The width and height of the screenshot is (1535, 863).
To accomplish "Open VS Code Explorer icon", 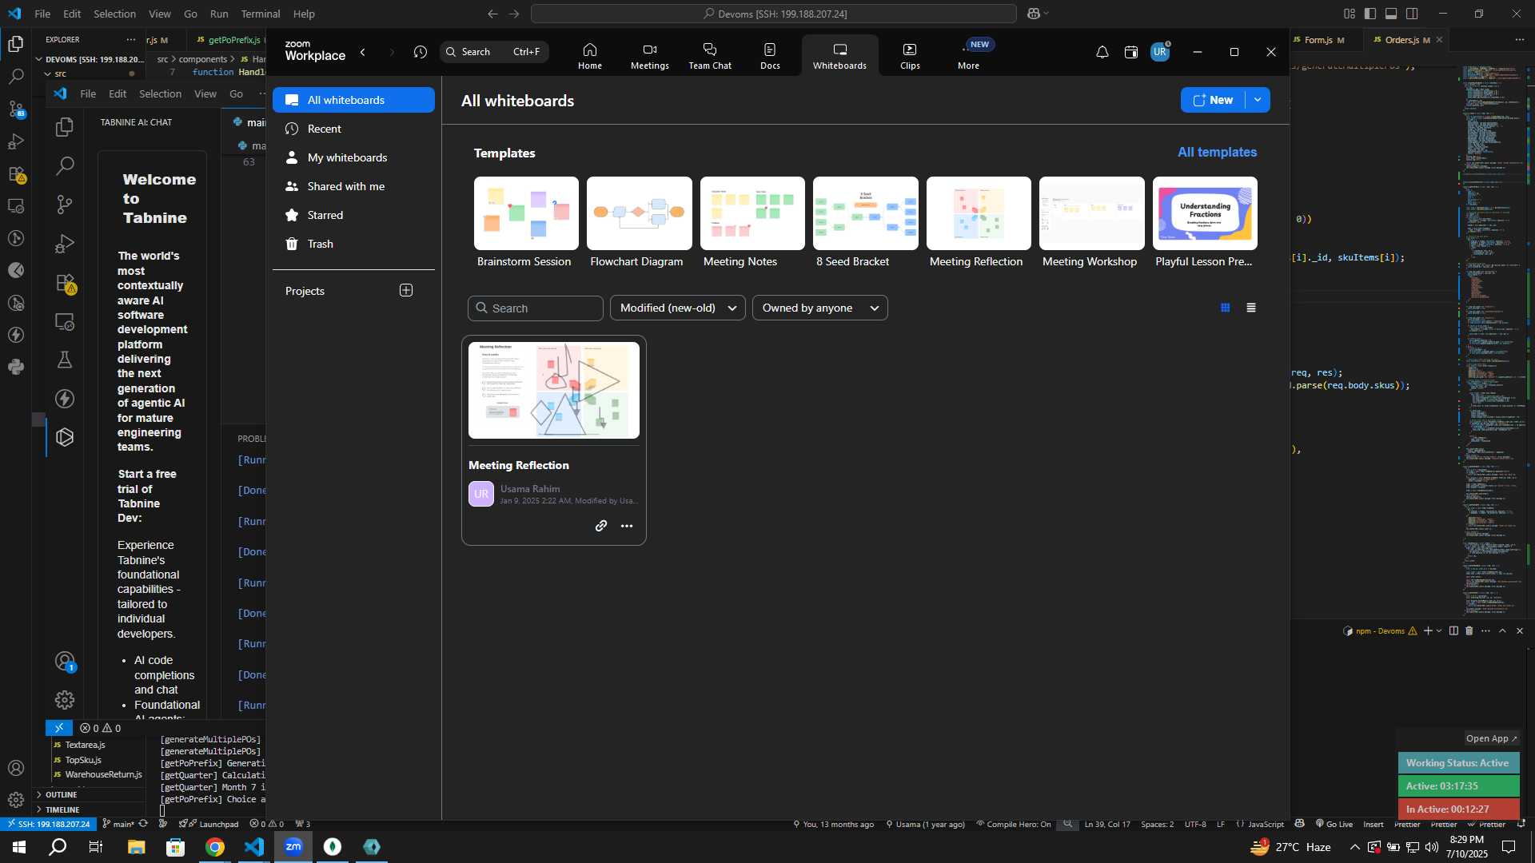I will click(x=16, y=44).
